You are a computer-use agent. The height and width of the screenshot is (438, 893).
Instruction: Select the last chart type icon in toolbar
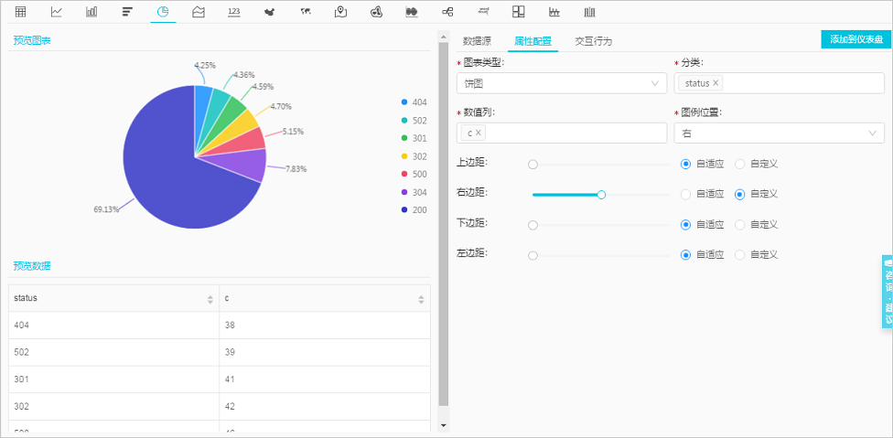[x=590, y=11]
